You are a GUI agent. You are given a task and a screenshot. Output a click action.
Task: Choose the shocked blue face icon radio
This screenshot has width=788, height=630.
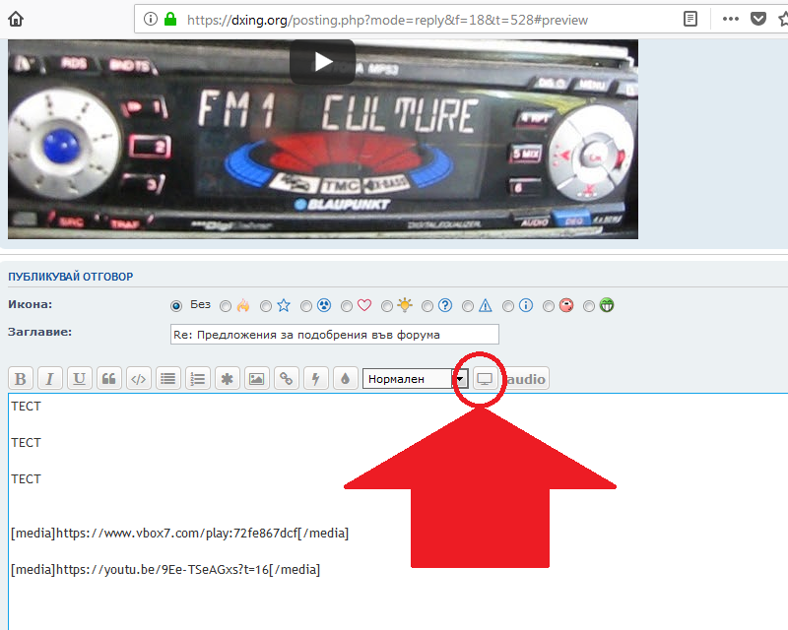(306, 306)
